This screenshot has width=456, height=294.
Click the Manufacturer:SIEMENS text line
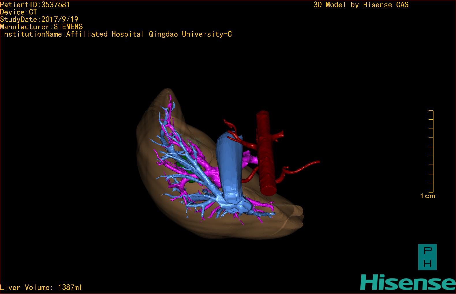pos(41,27)
